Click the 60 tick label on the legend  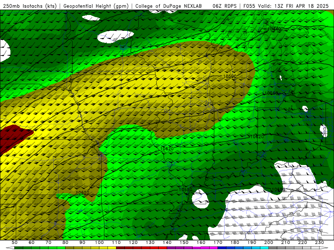[x=31, y=242]
